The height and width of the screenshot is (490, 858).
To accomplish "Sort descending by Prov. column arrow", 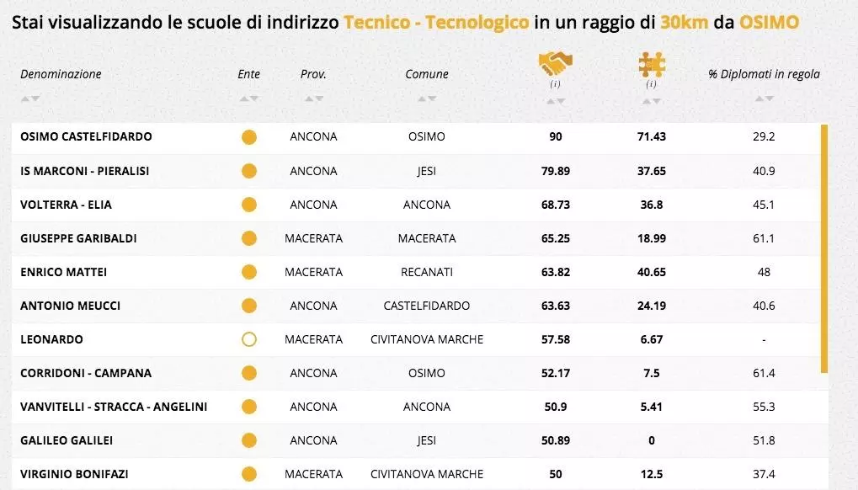I will [318, 99].
